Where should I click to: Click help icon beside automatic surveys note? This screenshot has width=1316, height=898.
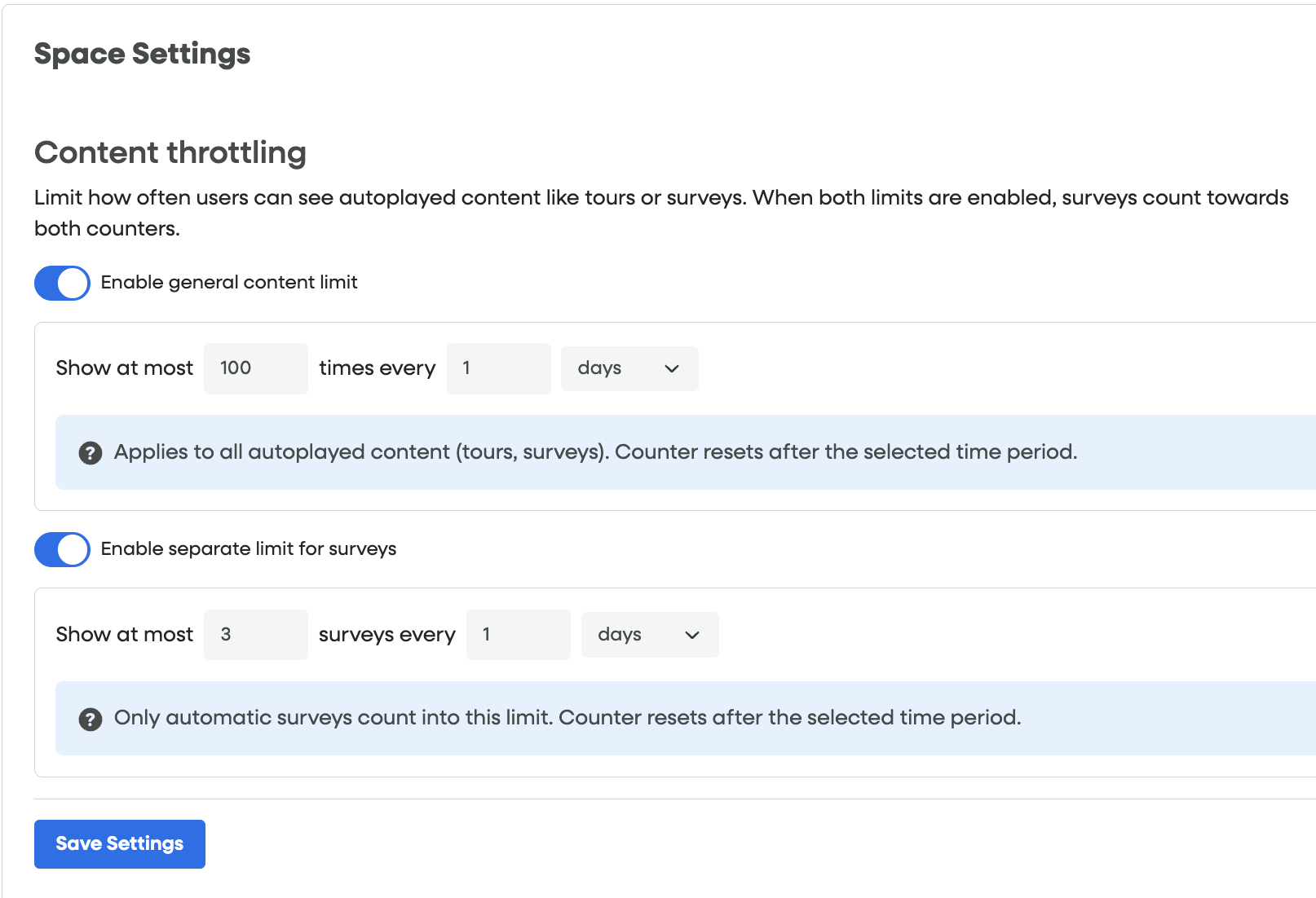click(91, 720)
